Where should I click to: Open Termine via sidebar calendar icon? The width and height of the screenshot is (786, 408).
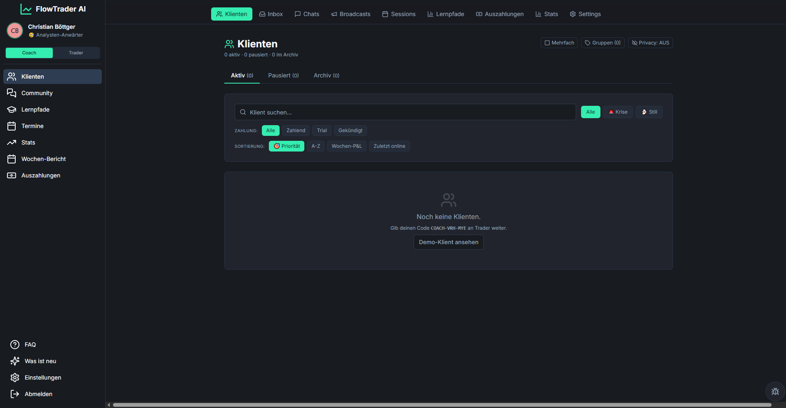pyautogui.click(x=12, y=126)
